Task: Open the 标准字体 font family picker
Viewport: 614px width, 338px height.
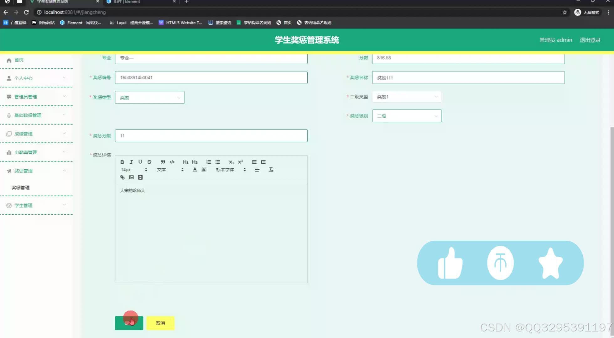Action: point(231,170)
